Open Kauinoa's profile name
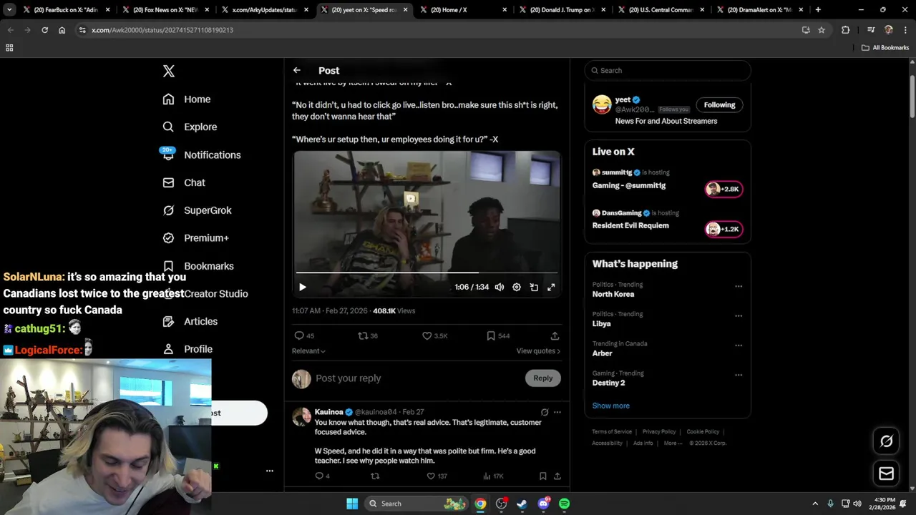The height and width of the screenshot is (515, 916). pos(329,412)
